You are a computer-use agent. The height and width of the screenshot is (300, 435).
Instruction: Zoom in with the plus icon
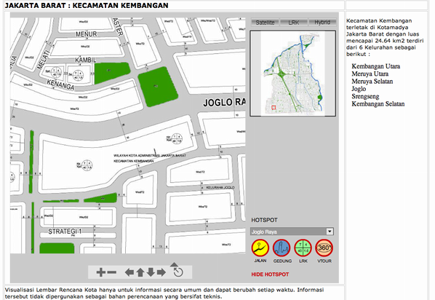[x=100, y=272]
